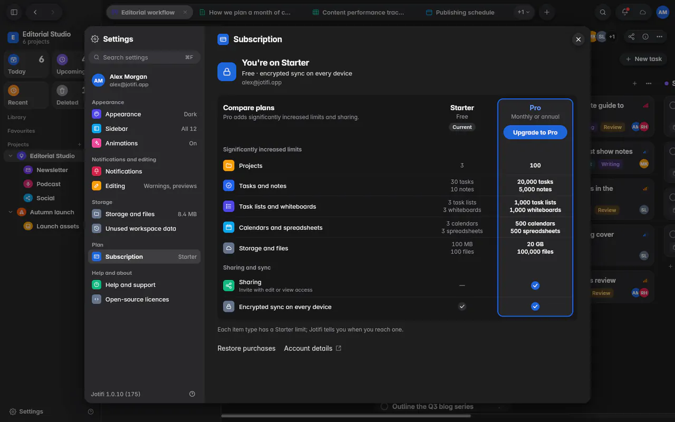Click Upgrade to Pro button

(535, 132)
